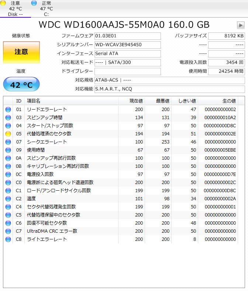Screen dimensions: 248x291
Task: Click blue status icon for ID C8 row
Action: click(8, 239)
